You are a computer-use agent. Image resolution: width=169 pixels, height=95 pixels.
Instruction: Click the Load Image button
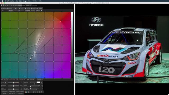(4, 92)
